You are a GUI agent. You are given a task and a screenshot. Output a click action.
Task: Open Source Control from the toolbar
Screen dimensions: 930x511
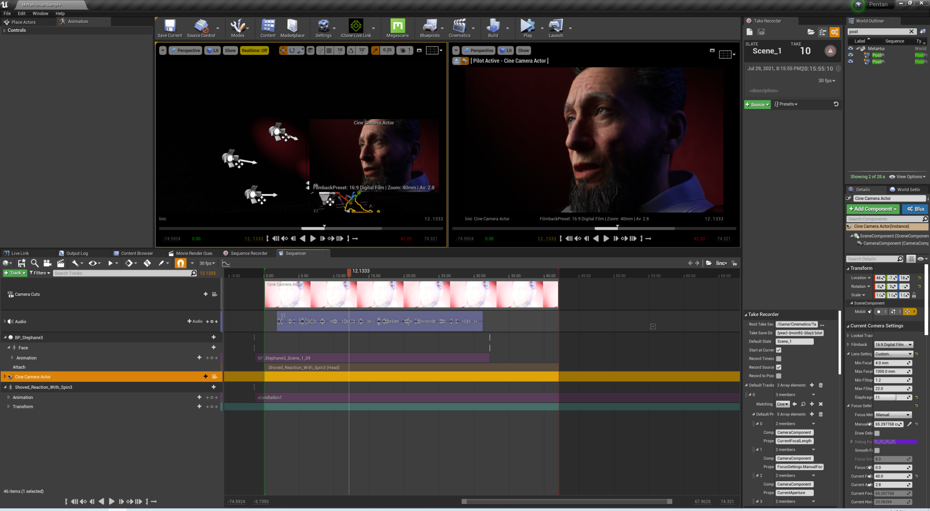coord(201,28)
